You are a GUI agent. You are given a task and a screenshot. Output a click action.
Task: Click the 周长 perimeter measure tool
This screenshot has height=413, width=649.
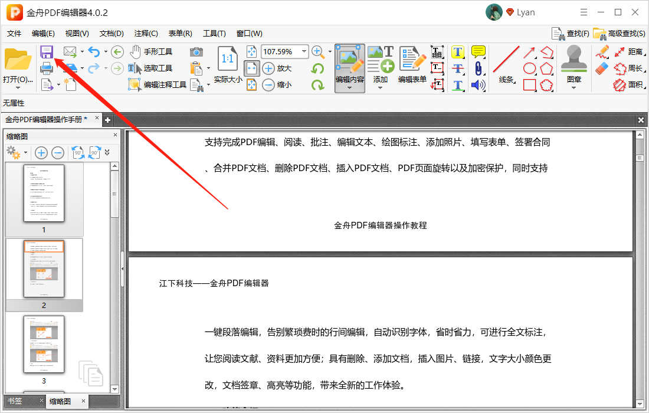(x=629, y=68)
